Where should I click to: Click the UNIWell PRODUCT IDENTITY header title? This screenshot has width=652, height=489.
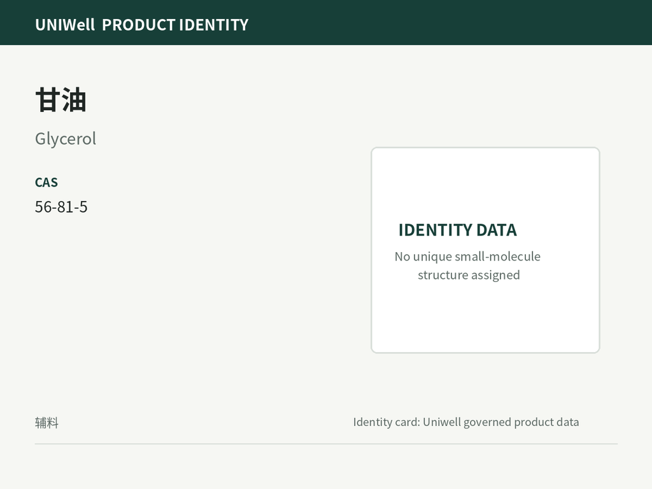click(142, 25)
